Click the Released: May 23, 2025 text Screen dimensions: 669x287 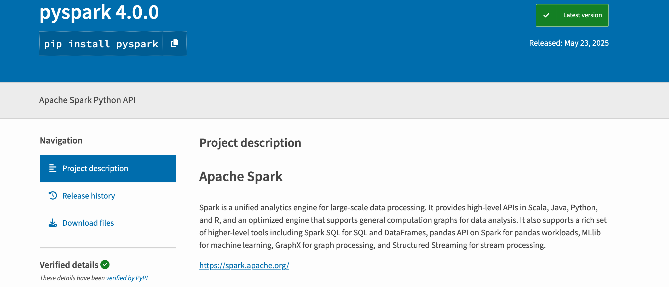tap(569, 43)
